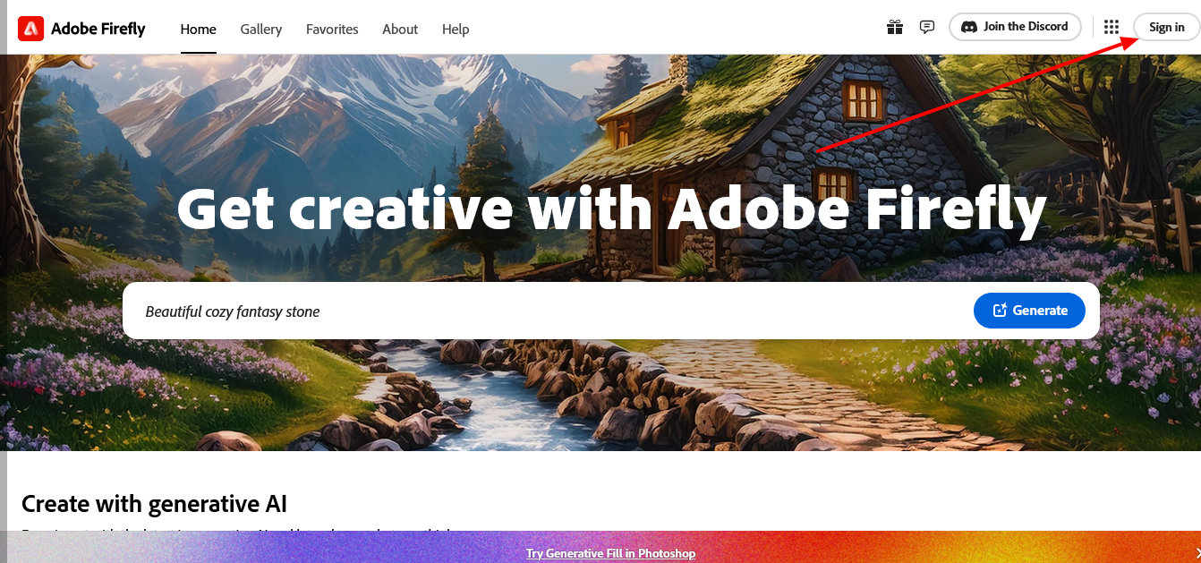1201x563 pixels.
Task: Open the gift box icon
Action: coord(895,27)
